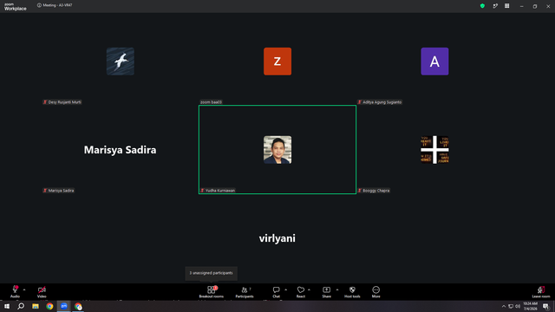Select Desy Rusjanti Murti bird avatar tile

(121, 62)
